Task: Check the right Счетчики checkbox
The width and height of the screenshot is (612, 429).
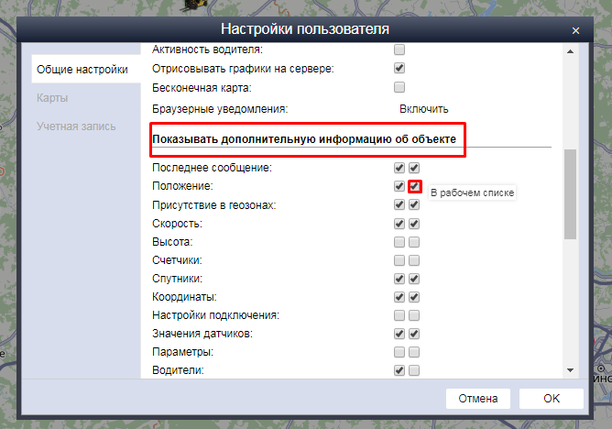Action: point(414,260)
